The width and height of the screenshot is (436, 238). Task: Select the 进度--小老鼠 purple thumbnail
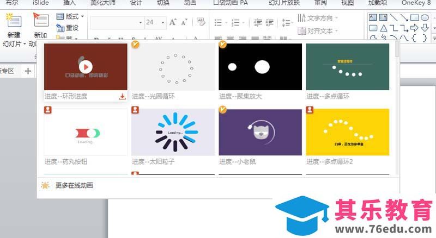(x=261, y=132)
